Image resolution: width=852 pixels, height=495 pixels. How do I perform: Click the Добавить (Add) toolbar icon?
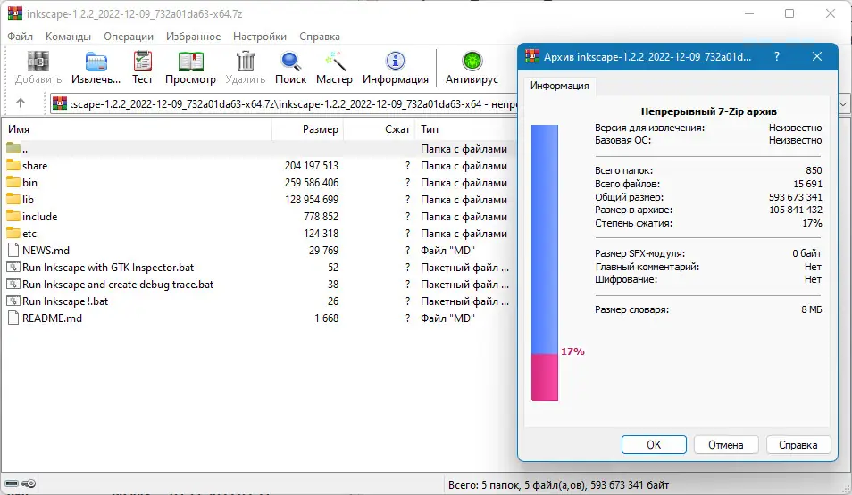[x=38, y=62]
